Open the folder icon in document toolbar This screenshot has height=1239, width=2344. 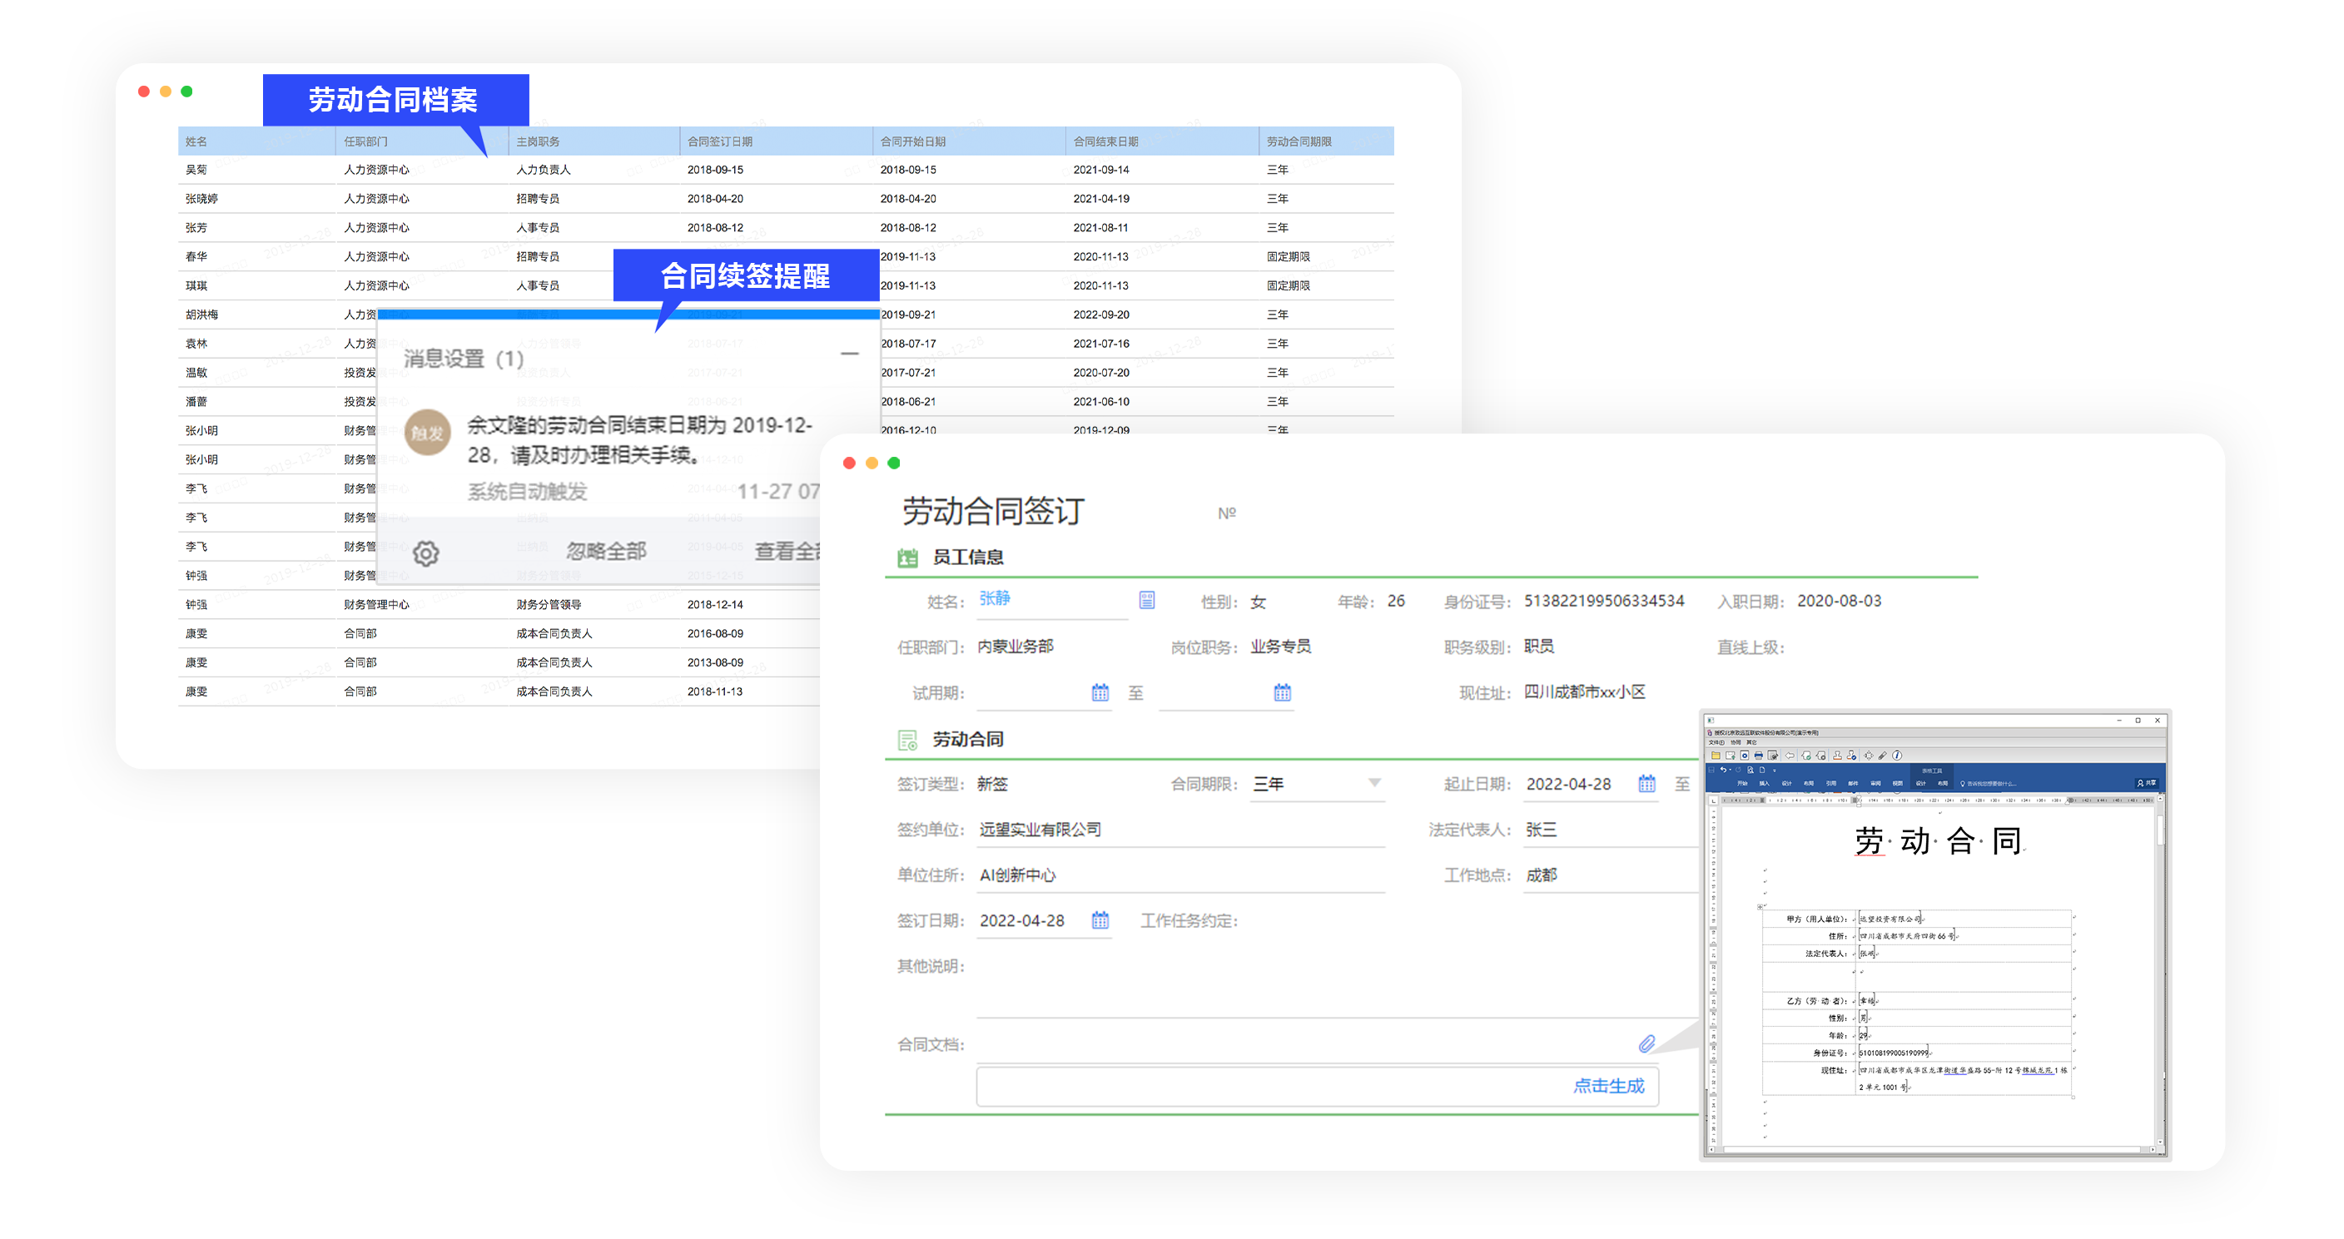[x=1716, y=756]
